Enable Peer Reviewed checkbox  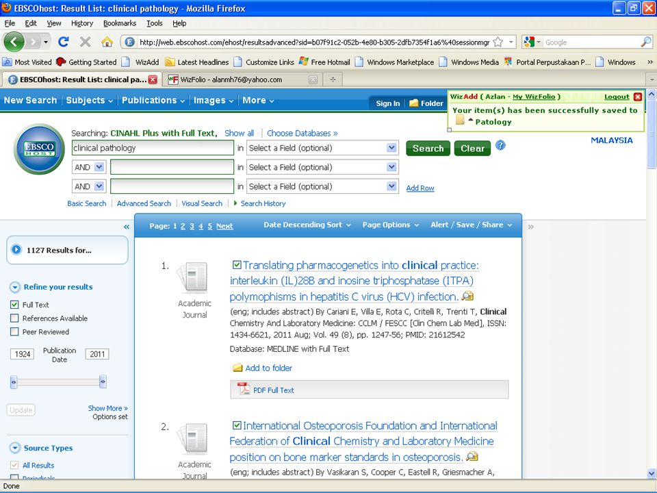point(14,331)
